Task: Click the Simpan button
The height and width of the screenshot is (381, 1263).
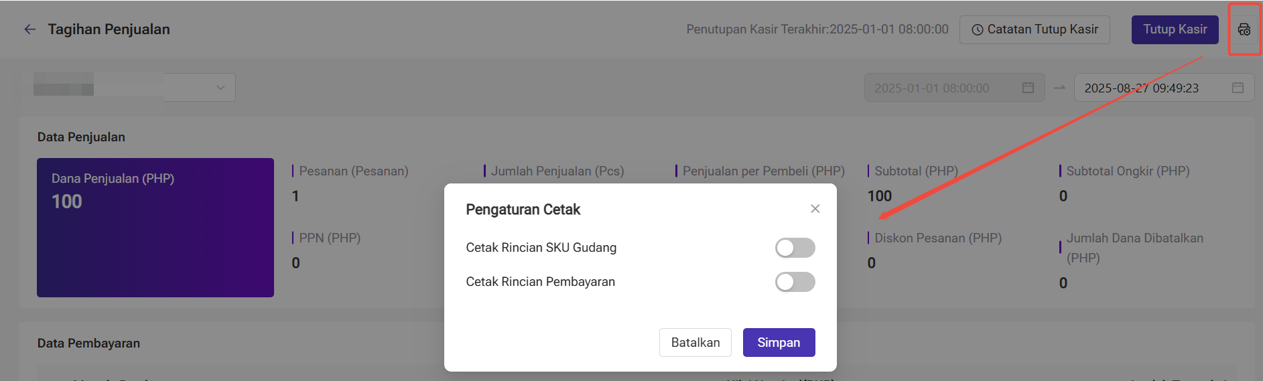Action: pyautogui.click(x=779, y=342)
